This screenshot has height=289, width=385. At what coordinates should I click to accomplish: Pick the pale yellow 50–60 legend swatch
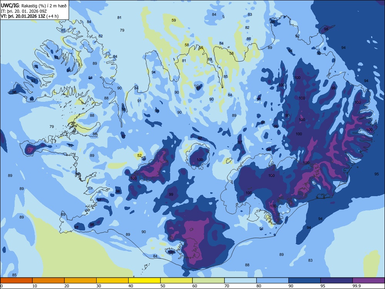[176, 281]
